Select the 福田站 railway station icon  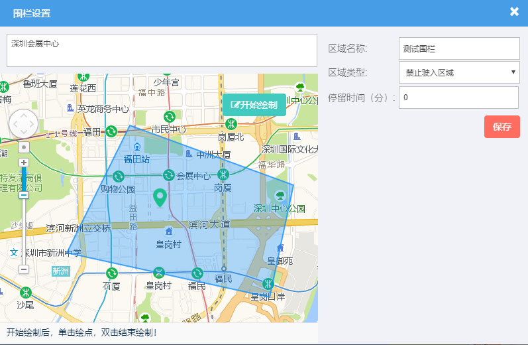click(137, 147)
